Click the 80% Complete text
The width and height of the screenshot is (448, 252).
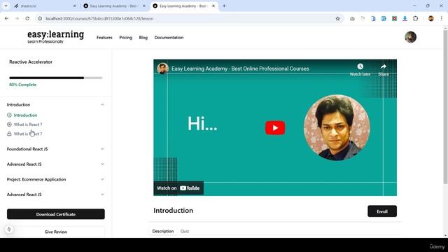(x=22, y=85)
